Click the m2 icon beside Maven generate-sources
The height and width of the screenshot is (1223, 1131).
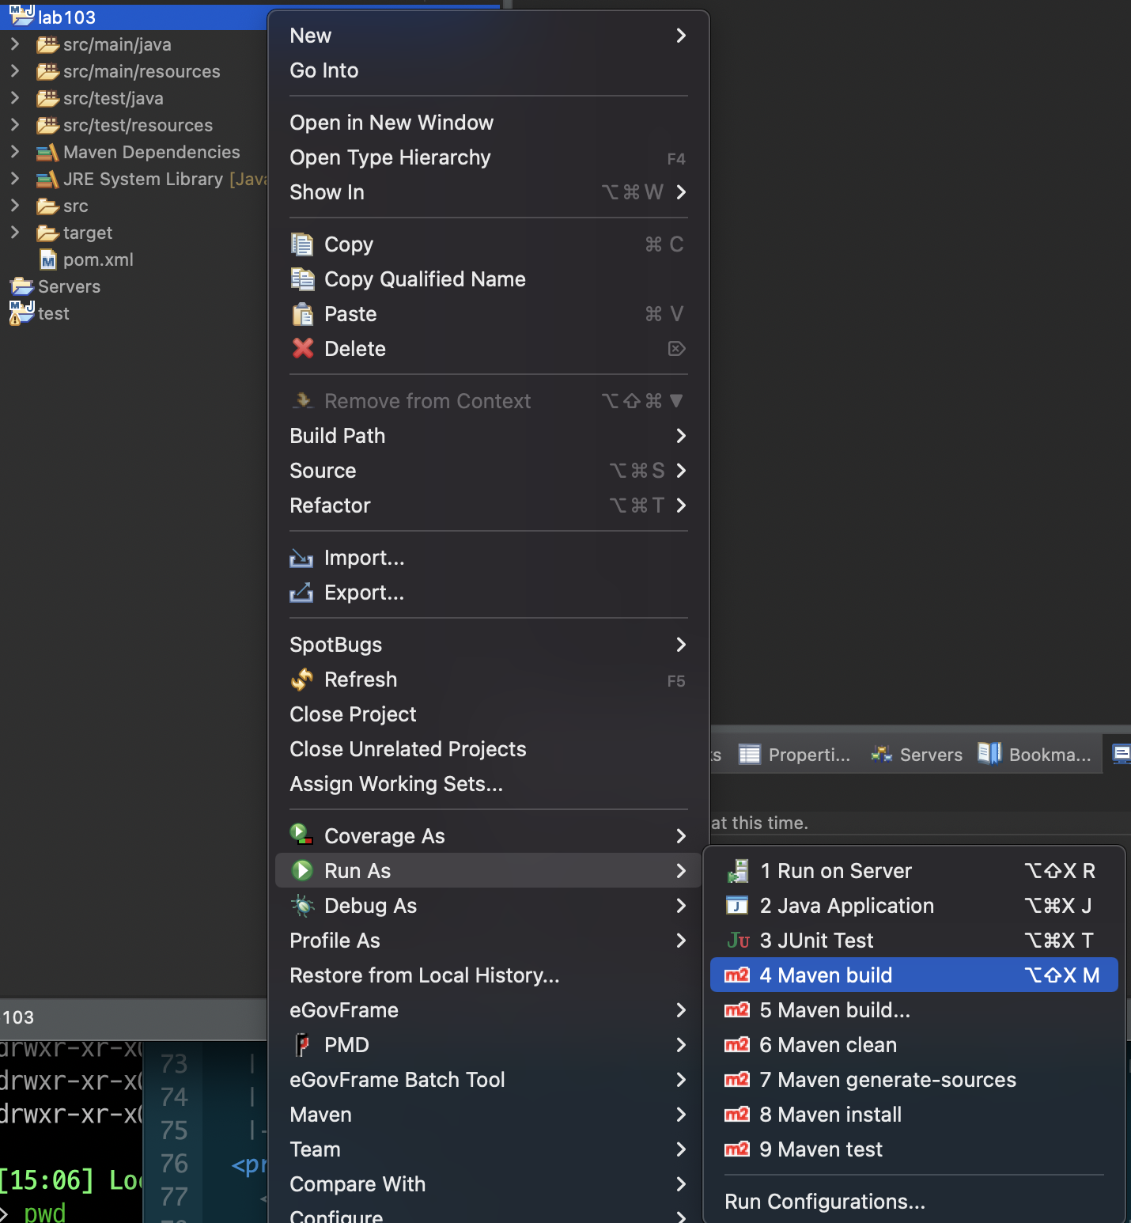coord(737,1080)
